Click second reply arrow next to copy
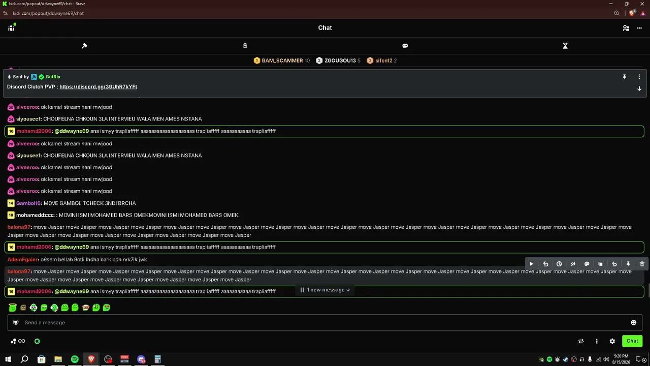 [614, 264]
